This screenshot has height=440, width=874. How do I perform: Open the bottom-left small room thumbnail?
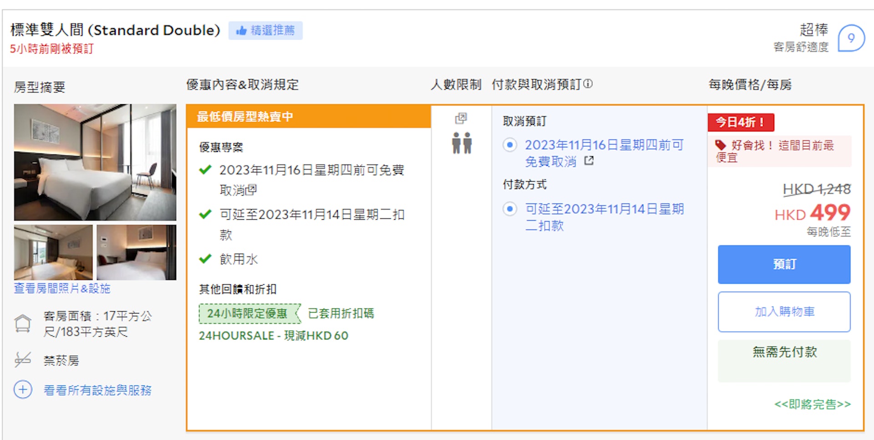pos(53,252)
